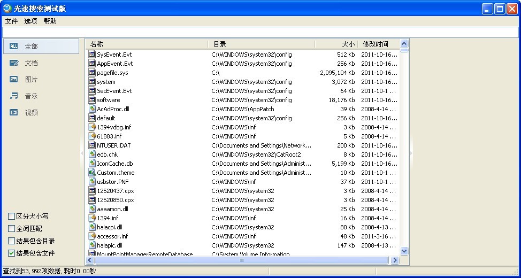Sort results by the 修改时间 column header
The image size is (521, 278).
pos(376,44)
